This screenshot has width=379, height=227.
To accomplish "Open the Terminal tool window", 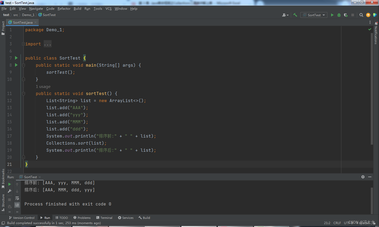I will pos(104,218).
